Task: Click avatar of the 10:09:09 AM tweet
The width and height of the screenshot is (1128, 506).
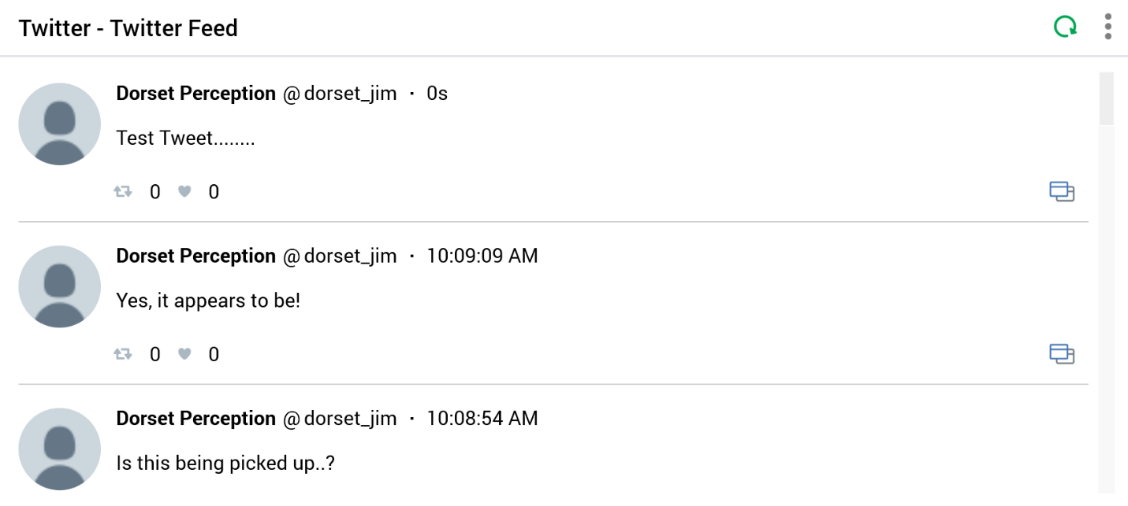Action: [x=59, y=286]
